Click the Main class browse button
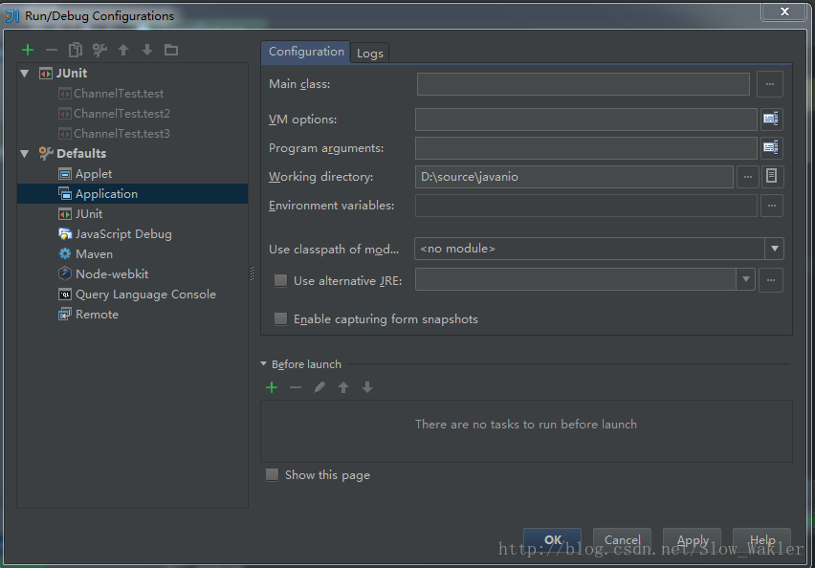The height and width of the screenshot is (568, 815). point(770,84)
